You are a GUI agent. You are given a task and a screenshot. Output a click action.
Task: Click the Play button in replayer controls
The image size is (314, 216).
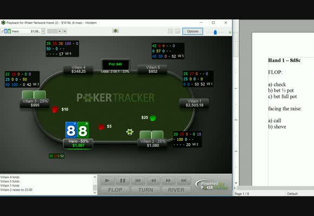107,181
